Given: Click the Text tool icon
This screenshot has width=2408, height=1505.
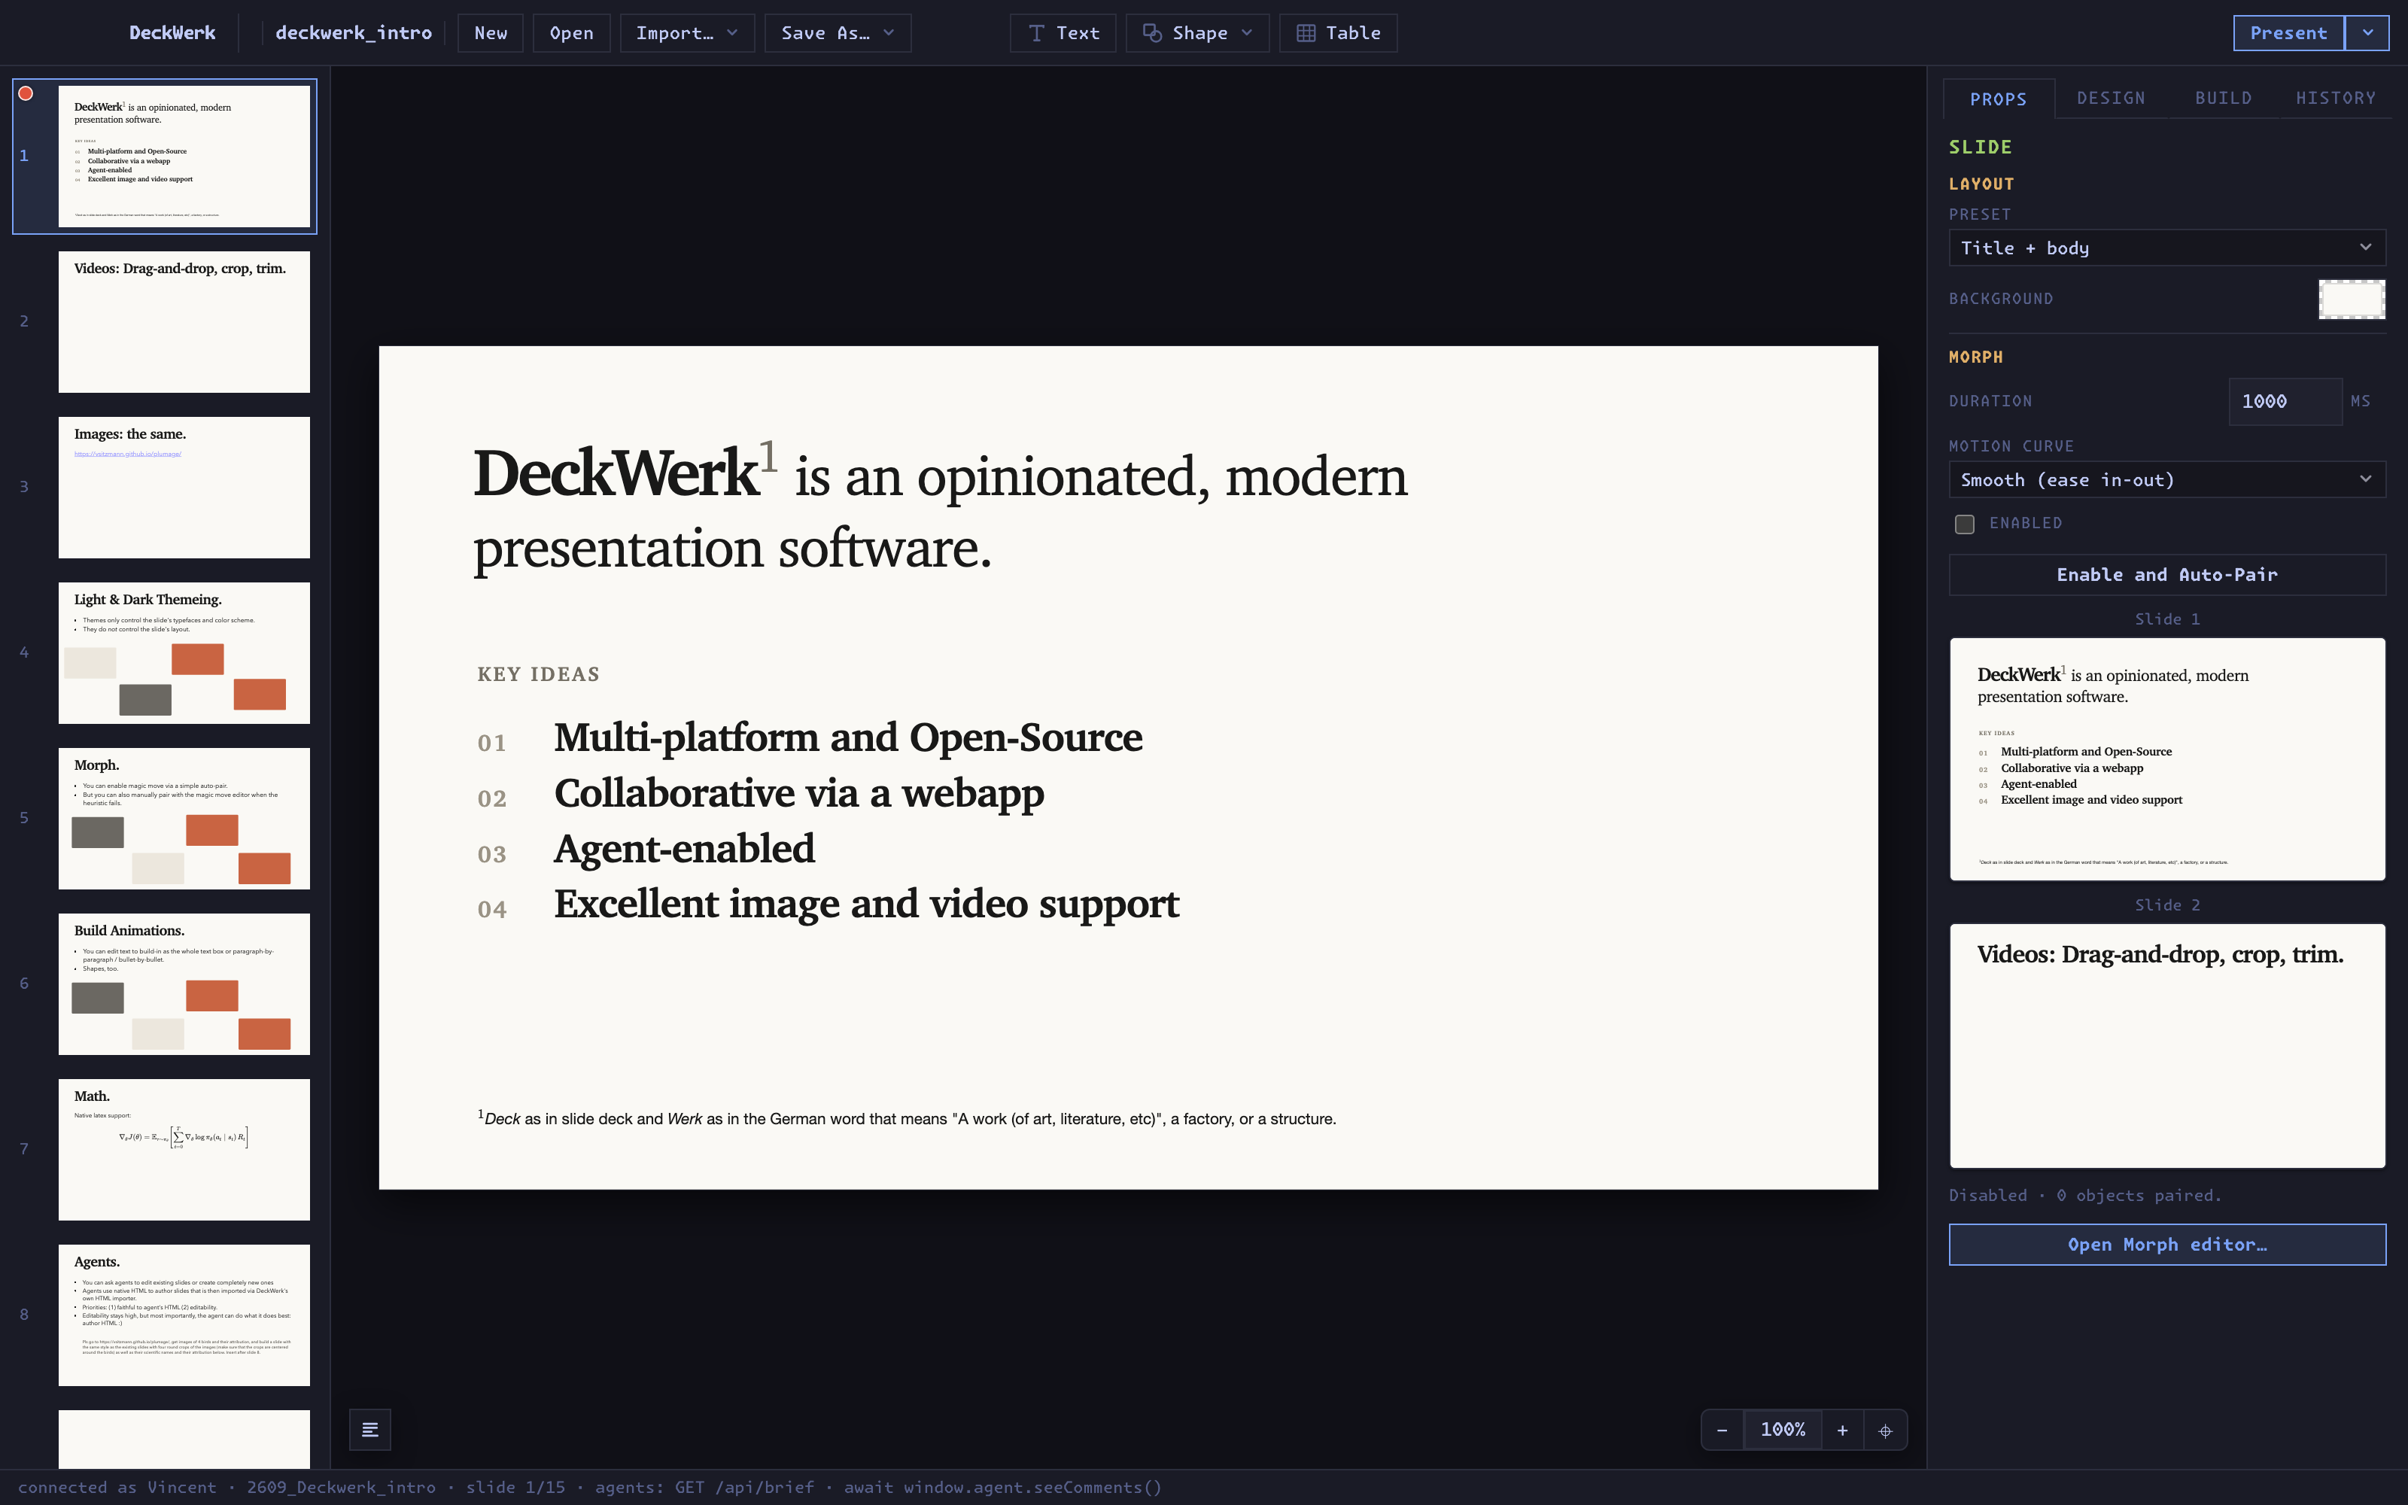Looking at the screenshot, I should point(1036,33).
